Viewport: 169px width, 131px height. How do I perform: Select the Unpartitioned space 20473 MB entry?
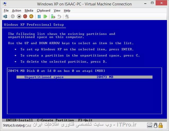pos(84,77)
